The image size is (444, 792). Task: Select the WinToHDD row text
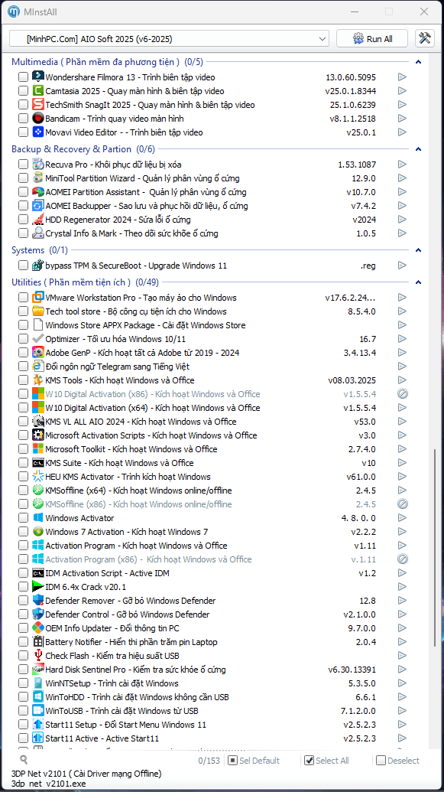(138, 697)
